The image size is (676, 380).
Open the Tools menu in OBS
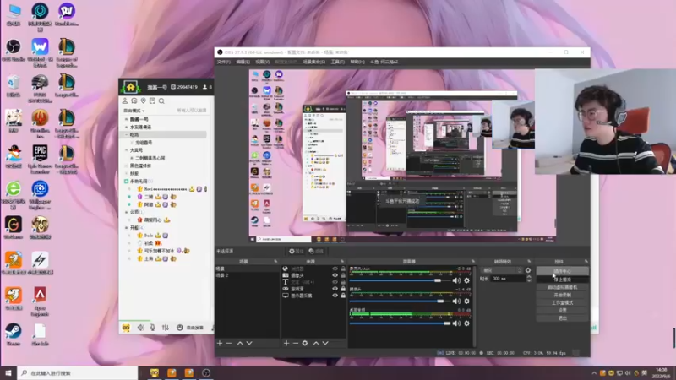coord(337,62)
